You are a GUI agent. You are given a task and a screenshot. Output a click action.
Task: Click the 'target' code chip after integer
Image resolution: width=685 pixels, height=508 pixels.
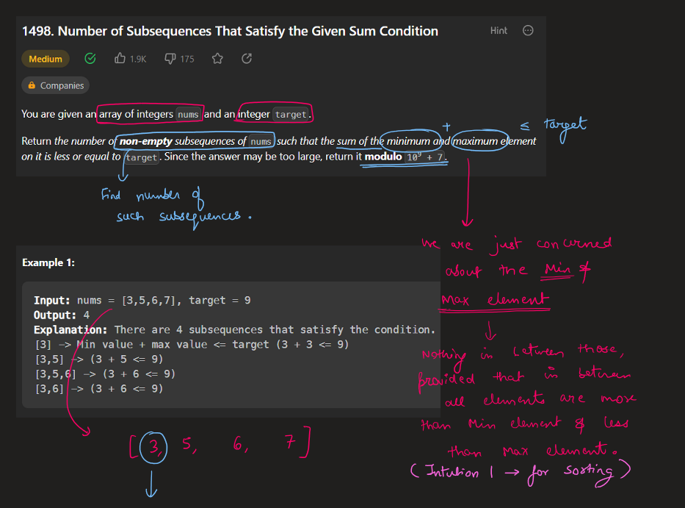click(x=291, y=115)
